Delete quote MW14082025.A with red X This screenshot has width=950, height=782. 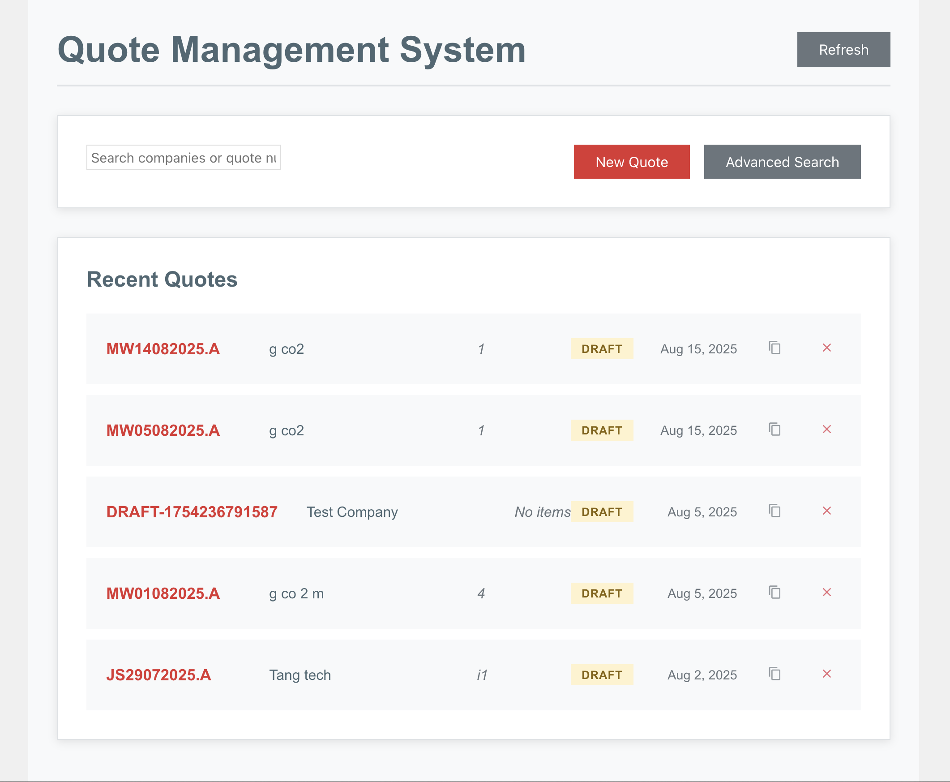[826, 348]
